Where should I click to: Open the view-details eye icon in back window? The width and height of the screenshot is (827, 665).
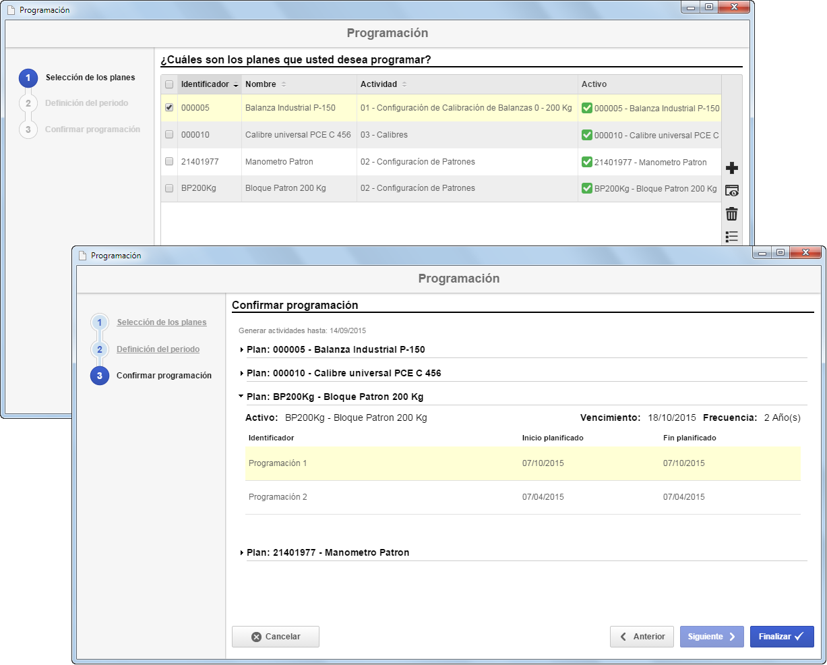pos(731,191)
